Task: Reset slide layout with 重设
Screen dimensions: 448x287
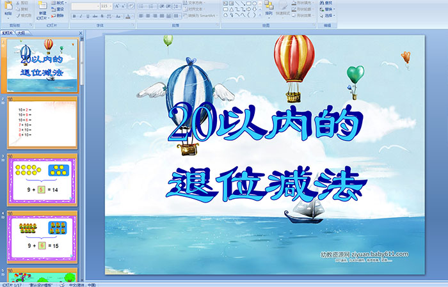Action: coord(58,9)
